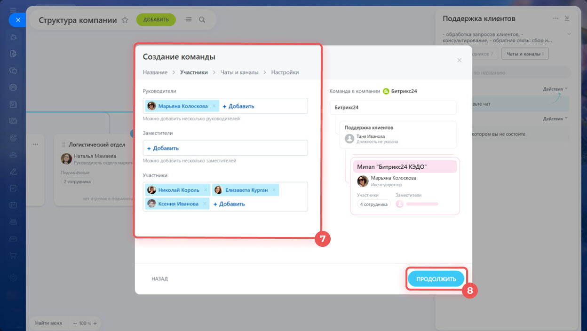Click the blue close slider X button
Image resolution: width=587 pixels, height=331 pixels.
click(x=18, y=20)
